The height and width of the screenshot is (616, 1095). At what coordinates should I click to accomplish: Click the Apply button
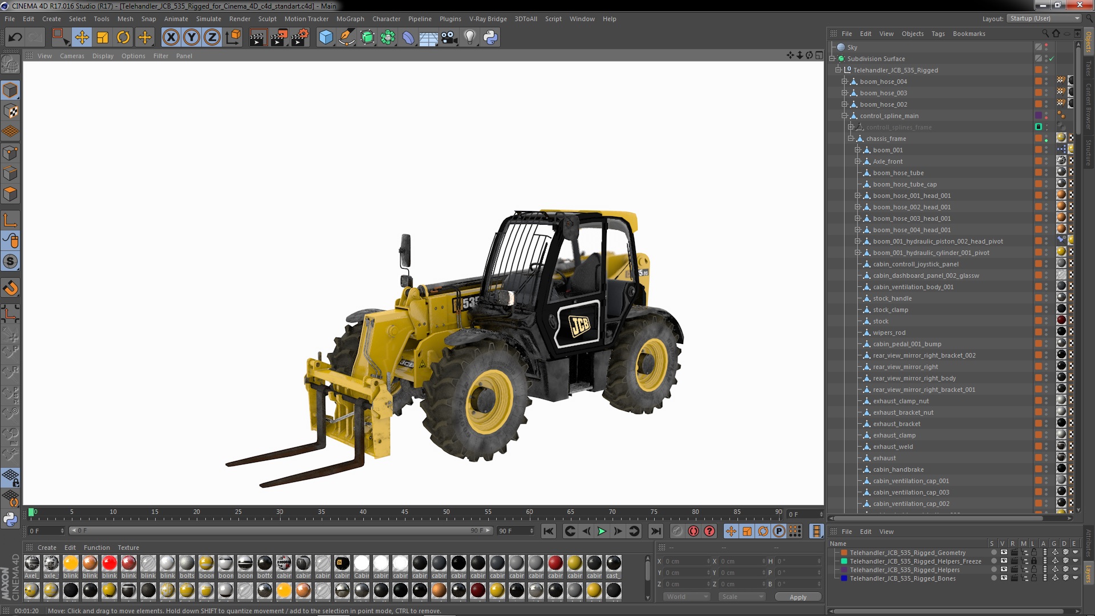(798, 597)
